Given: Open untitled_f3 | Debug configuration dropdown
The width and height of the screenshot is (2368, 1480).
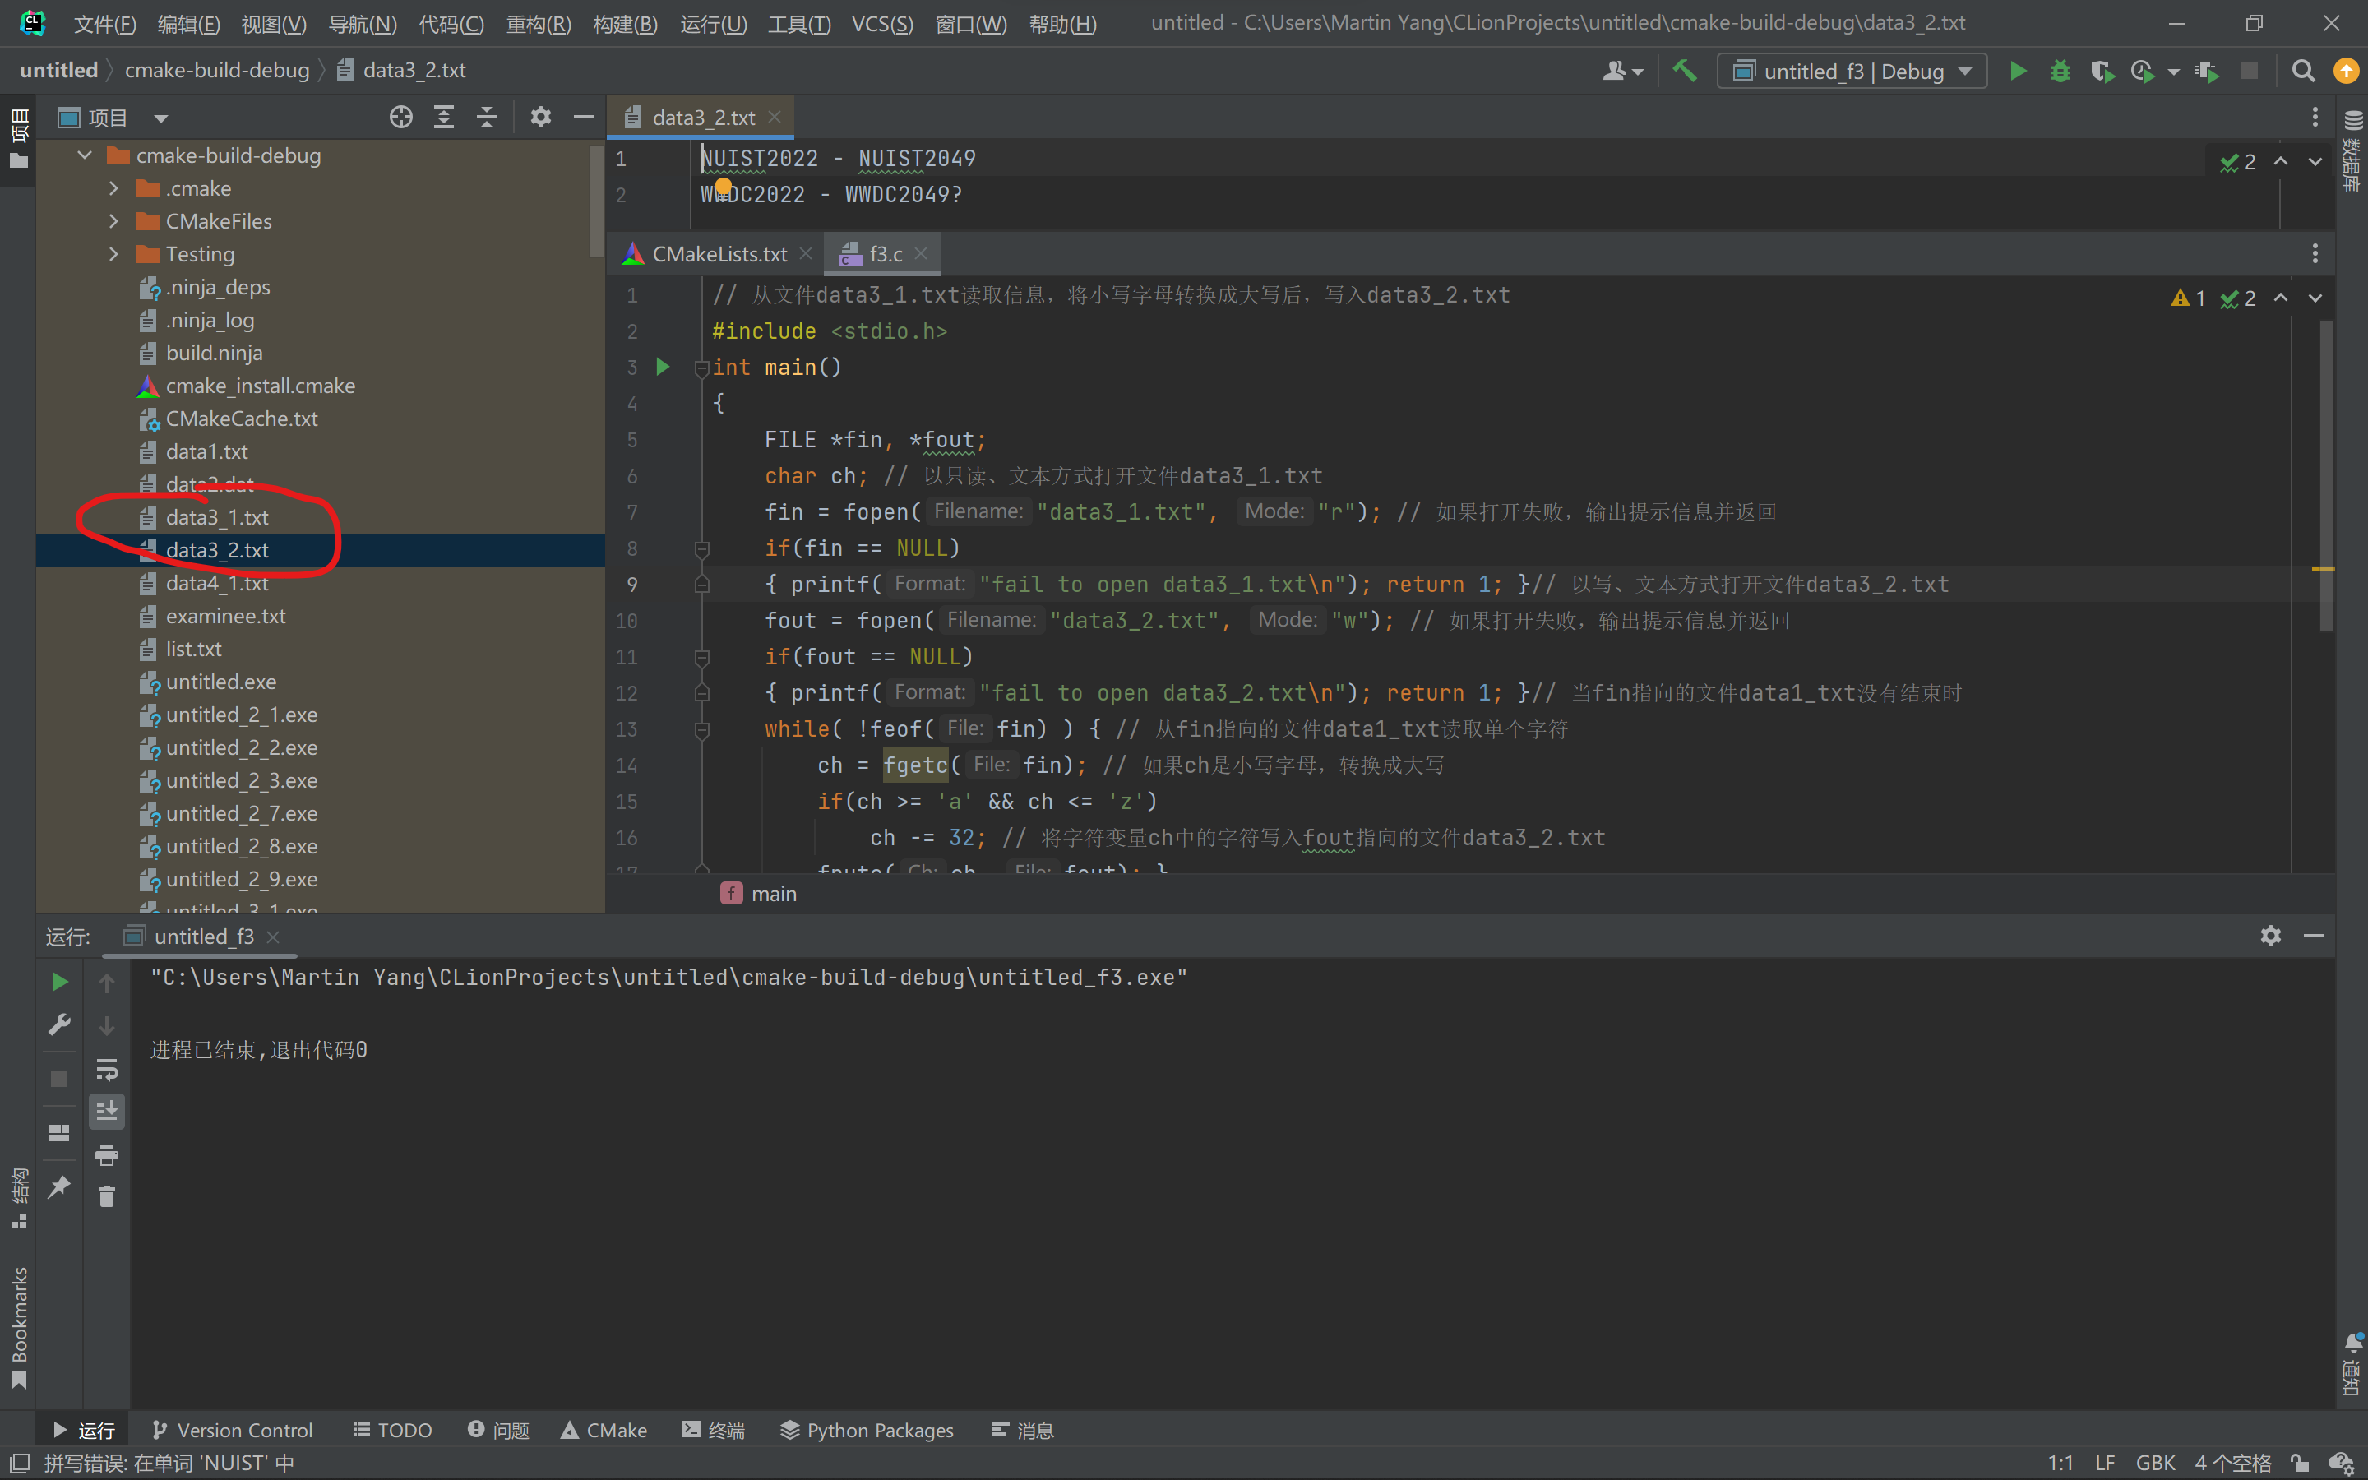Looking at the screenshot, I should pyautogui.click(x=1852, y=72).
